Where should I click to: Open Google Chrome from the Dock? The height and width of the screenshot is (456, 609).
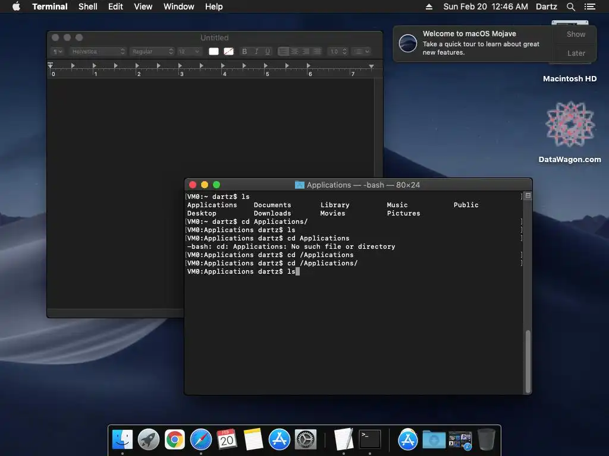click(174, 440)
